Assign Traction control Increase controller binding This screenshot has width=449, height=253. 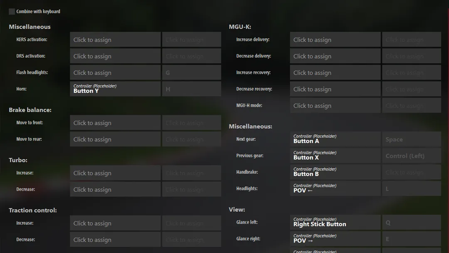click(x=115, y=223)
